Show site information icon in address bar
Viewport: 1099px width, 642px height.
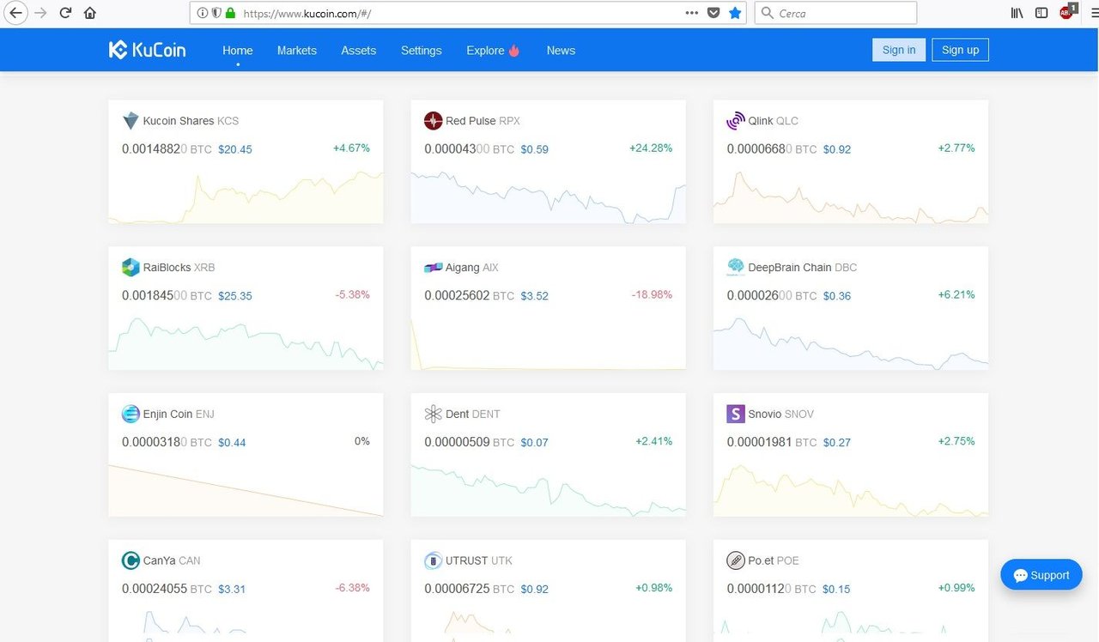pyautogui.click(x=203, y=13)
